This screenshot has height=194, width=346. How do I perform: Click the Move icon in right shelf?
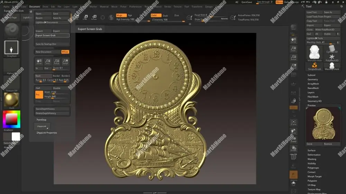293,131
